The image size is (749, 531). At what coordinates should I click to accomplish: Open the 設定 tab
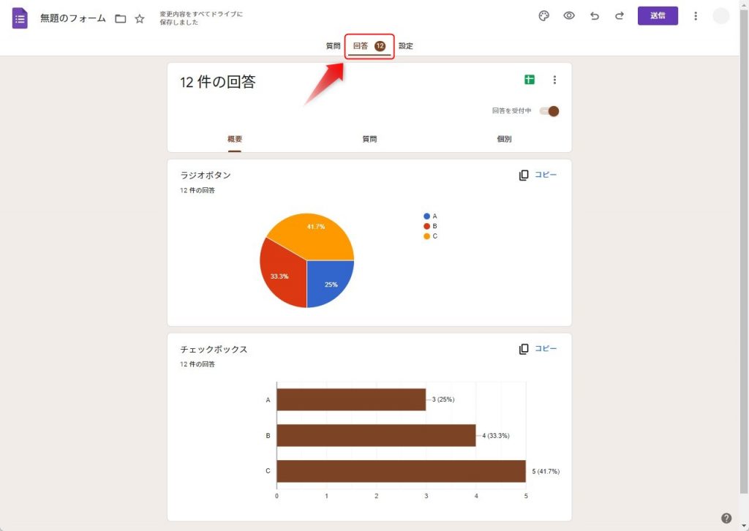(x=405, y=46)
